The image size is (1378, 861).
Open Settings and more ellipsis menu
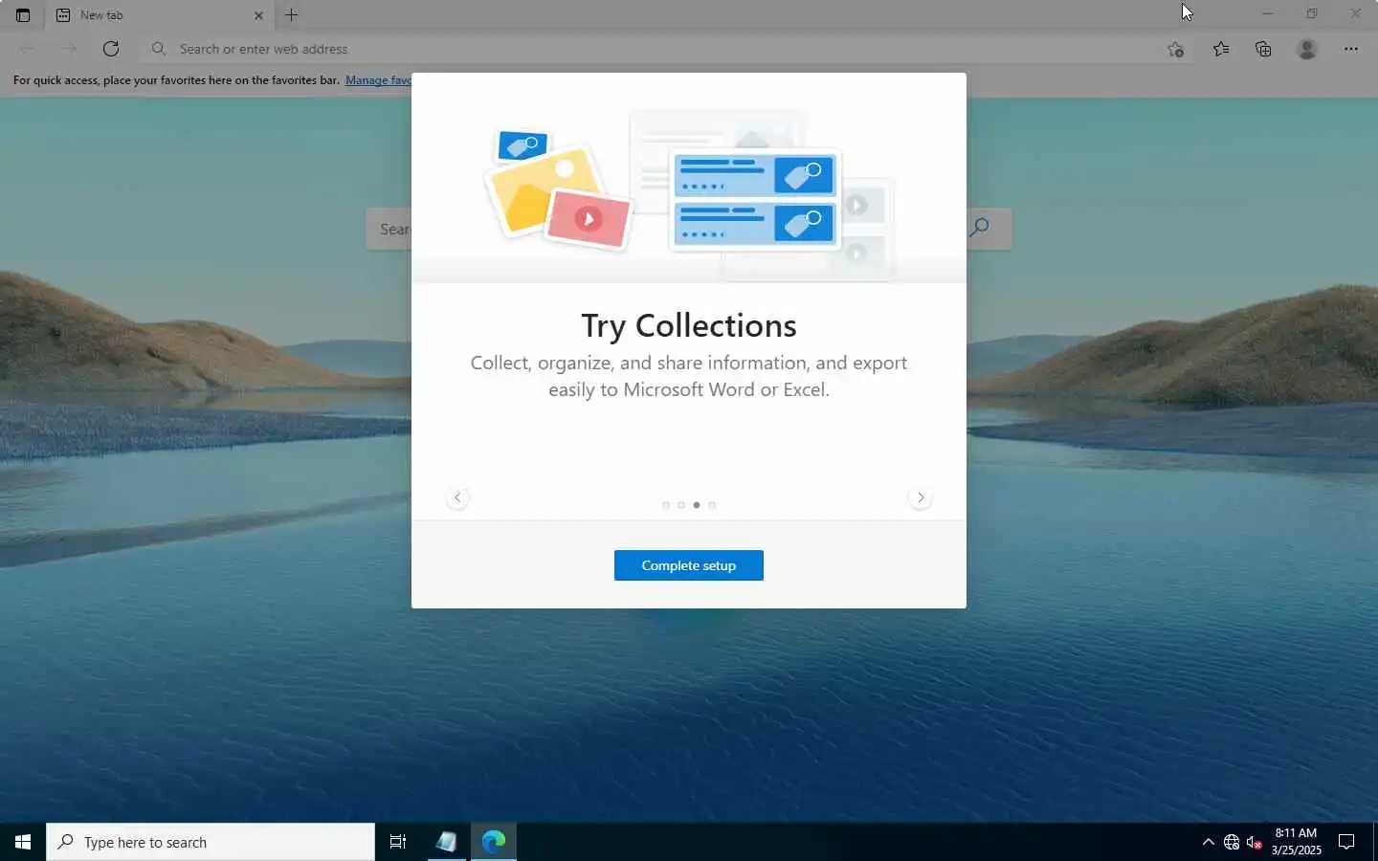click(x=1351, y=49)
